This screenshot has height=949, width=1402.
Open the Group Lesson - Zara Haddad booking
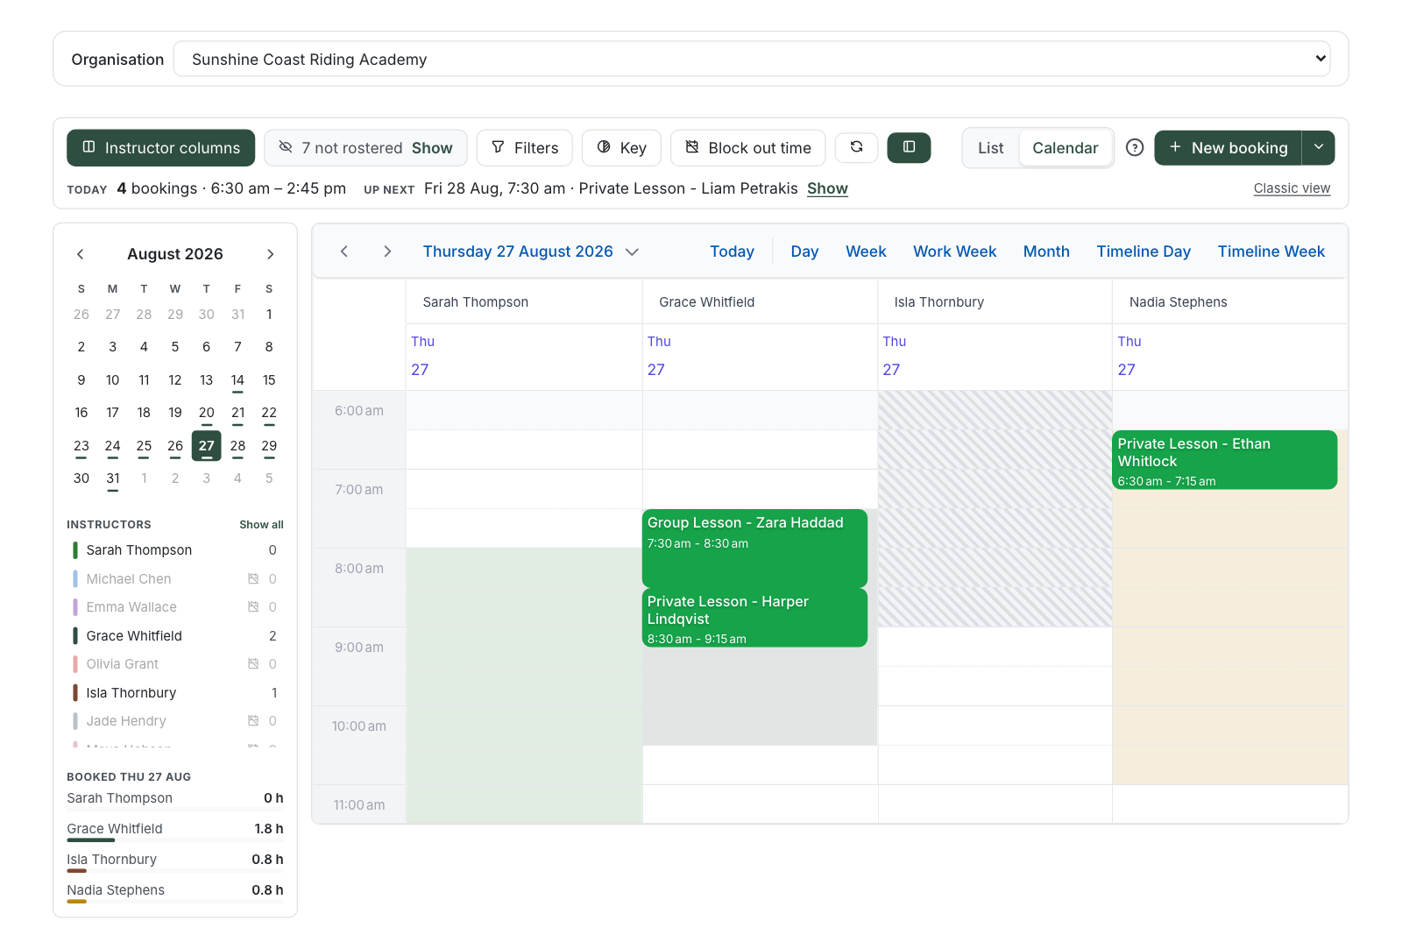(754, 548)
